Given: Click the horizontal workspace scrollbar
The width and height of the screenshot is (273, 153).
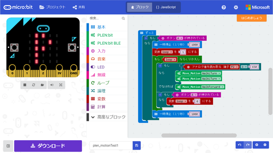Looking at the screenshot, I should [199, 135].
